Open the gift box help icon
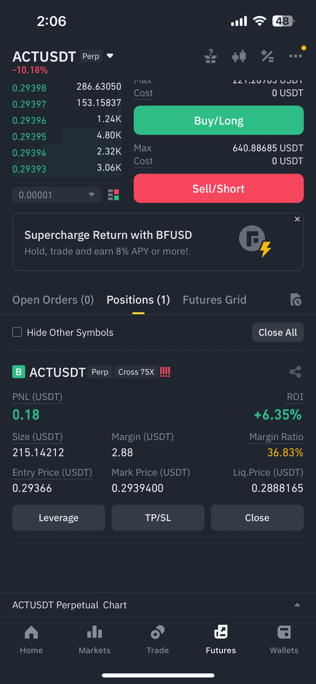This screenshot has height=684, width=316. [x=210, y=56]
